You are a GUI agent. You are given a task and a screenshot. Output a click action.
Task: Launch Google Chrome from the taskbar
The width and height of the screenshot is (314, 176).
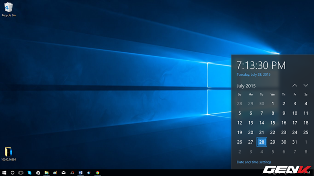coord(98,173)
